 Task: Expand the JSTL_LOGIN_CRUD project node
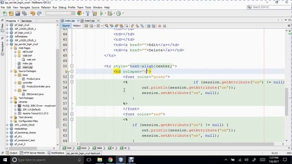click(x=7, y=125)
